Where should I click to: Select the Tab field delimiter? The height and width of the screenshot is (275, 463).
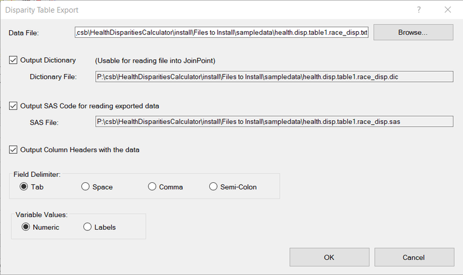pos(25,187)
